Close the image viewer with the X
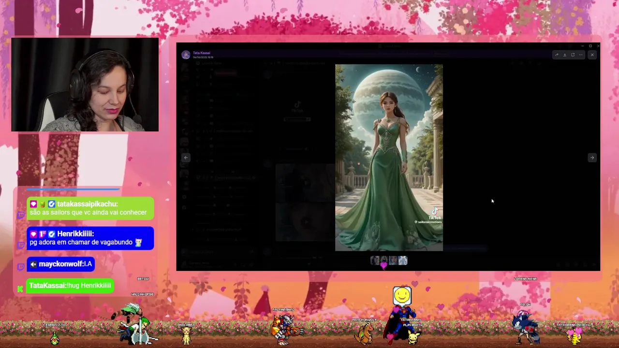 [592, 55]
